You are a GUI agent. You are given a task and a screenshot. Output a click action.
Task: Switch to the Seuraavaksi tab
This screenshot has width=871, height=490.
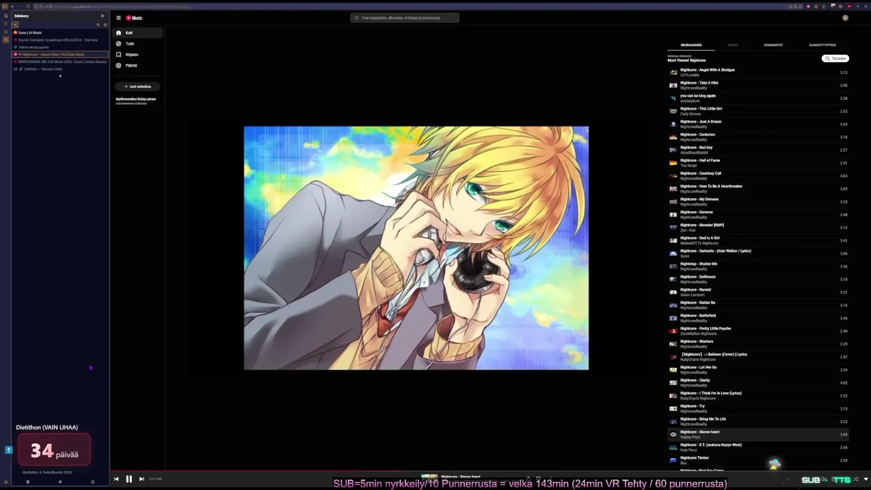(691, 45)
